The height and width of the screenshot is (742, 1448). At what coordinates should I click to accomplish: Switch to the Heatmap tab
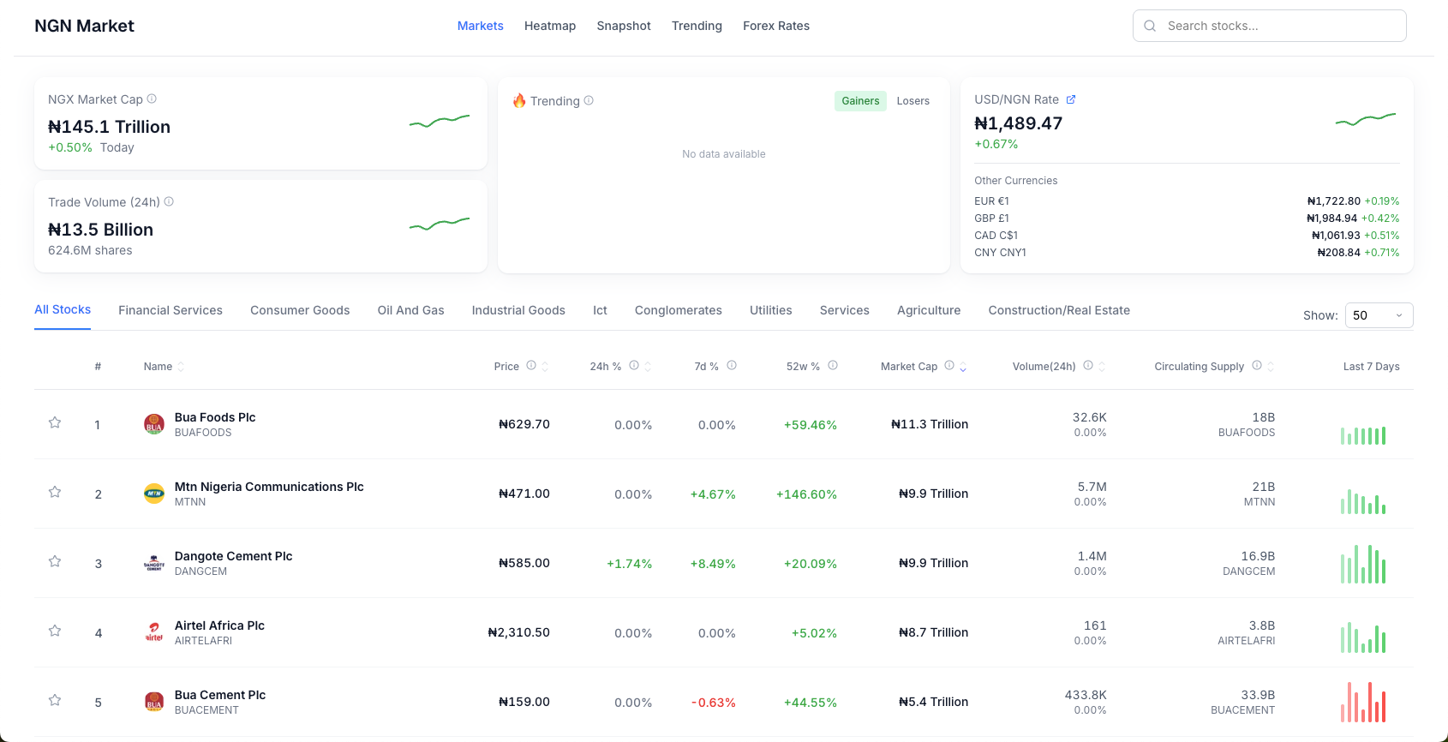pos(549,26)
